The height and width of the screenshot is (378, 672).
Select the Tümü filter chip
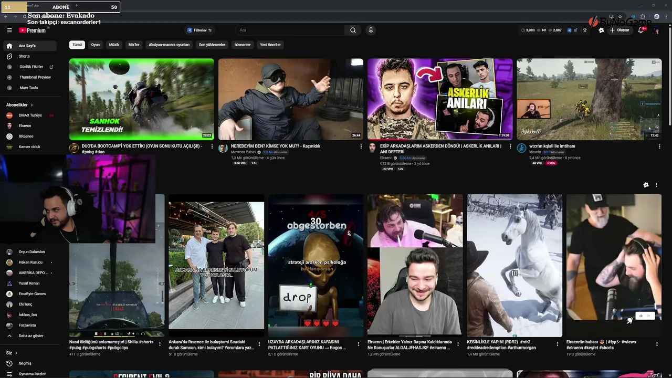77,45
